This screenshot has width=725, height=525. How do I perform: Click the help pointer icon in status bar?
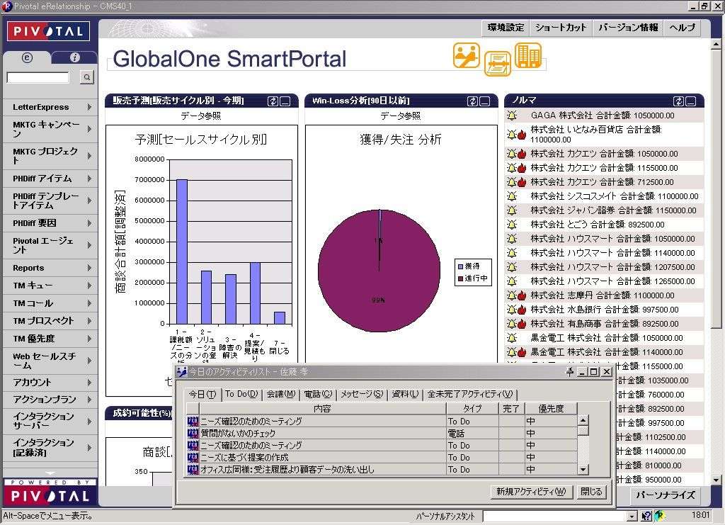[x=646, y=516]
